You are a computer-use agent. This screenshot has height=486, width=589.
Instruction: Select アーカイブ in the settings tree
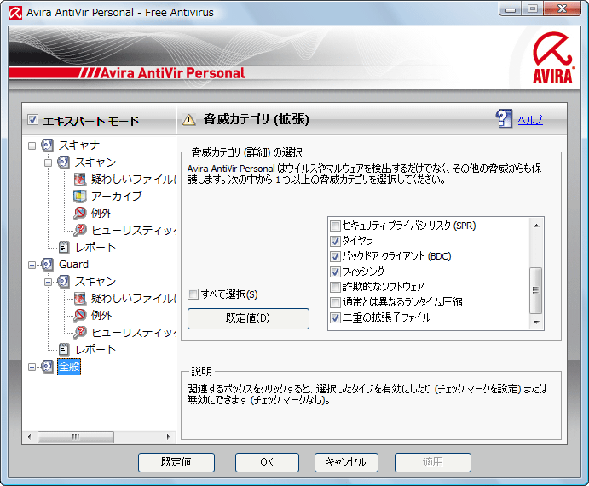point(117,196)
